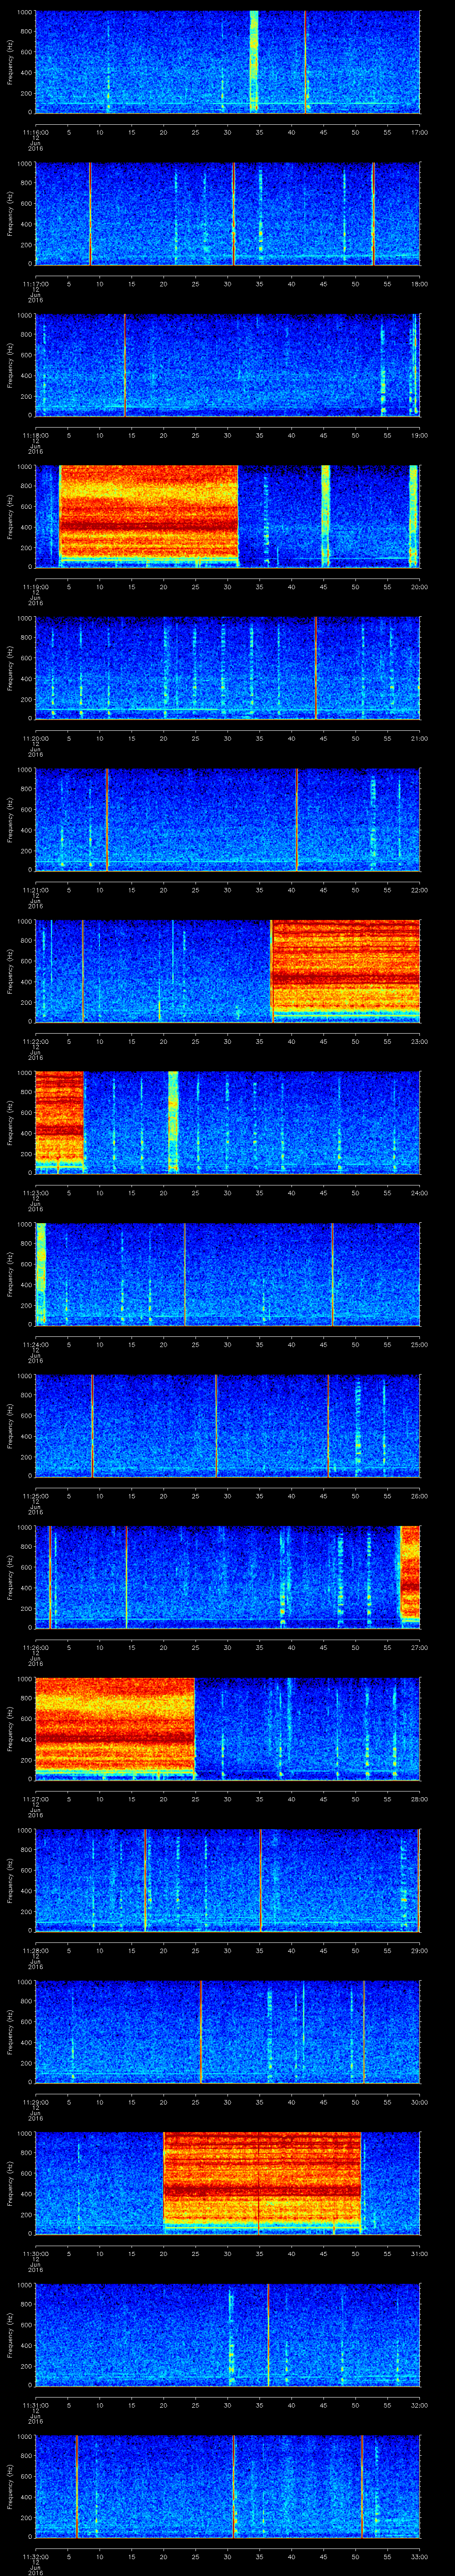Open the spectrogram panel starting at 11:17:00

(227, 213)
